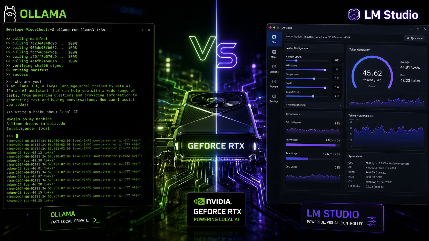Open the Model section in LM Studio sidebar
Image resolution: width=429 pixels, height=241 pixels.
coord(274,54)
